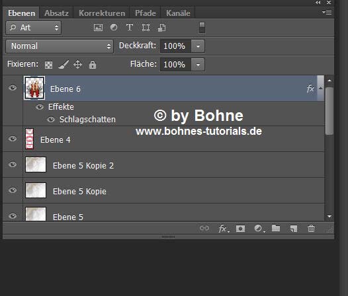The image size is (348, 296).
Task: Hide the Ebene 4 layer
Action: pyautogui.click(x=13, y=139)
